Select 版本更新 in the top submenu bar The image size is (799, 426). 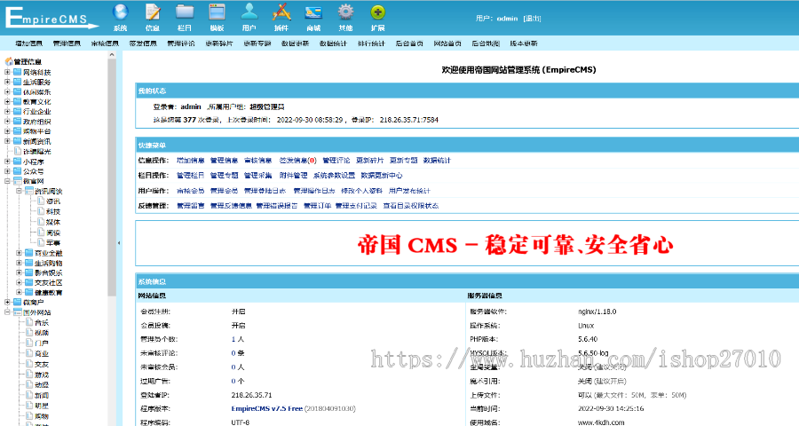click(524, 43)
